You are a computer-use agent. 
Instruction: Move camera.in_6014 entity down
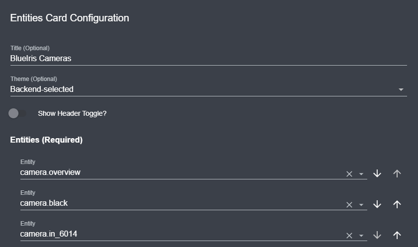pyautogui.click(x=378, y=235)
